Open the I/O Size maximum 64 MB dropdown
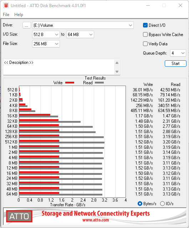Image resolution: width=189 pixels, height=228 pixels. pos(80,35)
